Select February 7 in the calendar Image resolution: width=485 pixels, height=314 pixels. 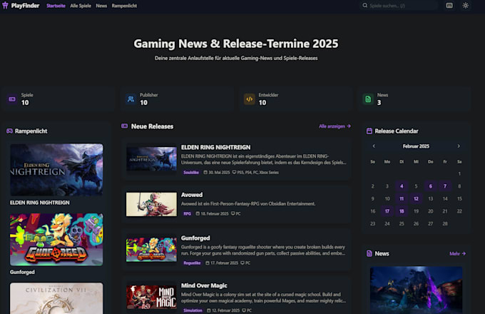click(445, 186)
